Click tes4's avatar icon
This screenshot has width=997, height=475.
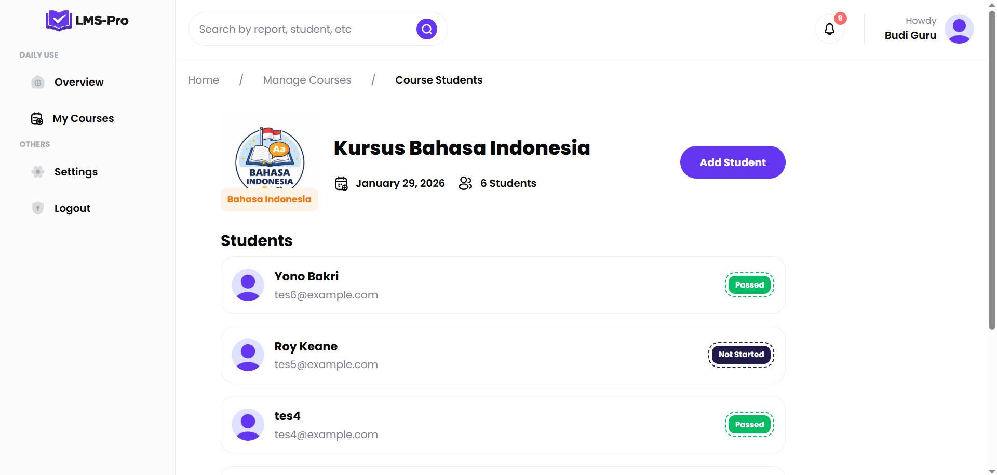pos(248,425)
